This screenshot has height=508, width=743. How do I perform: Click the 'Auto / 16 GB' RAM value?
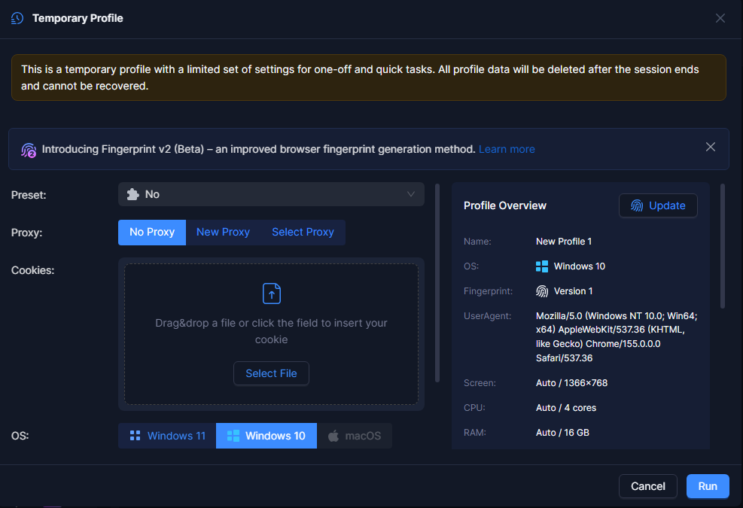(x=562, y=433)
